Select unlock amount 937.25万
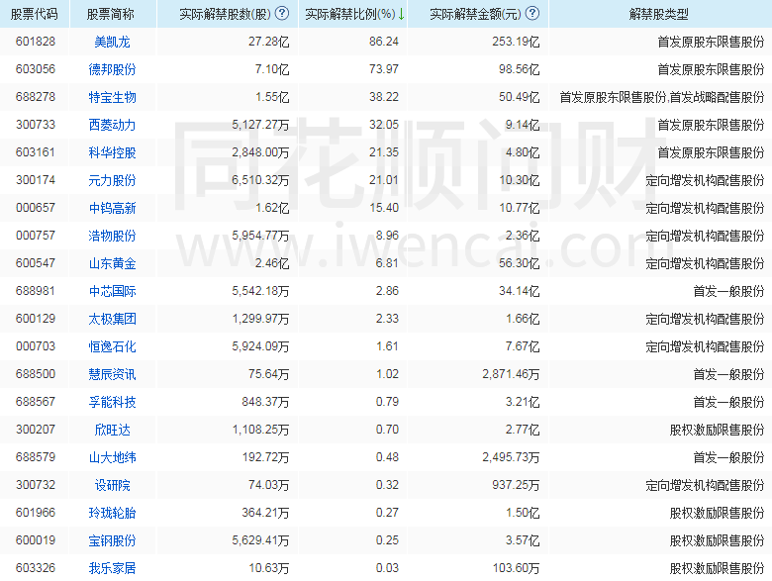This screenshot has height=581, width=772. (516, 485)
